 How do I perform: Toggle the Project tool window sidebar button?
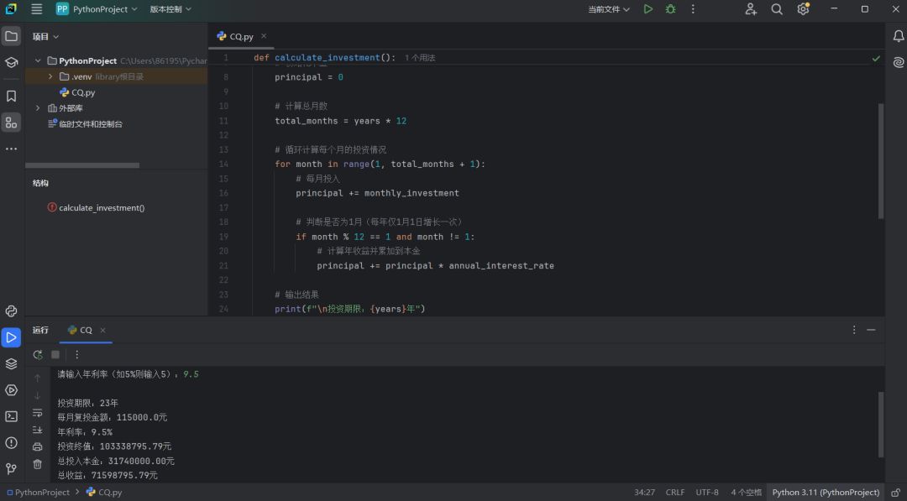pyautogui.click(x=11, y=36)
